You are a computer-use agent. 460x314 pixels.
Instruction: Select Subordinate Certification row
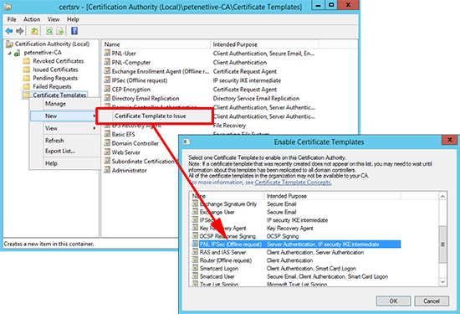141,162
